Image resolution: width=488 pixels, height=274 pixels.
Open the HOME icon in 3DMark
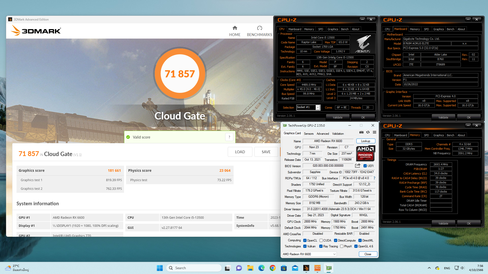pos(235,28)
